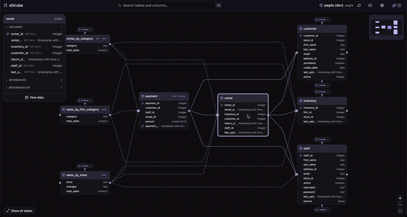Select the payment table header

click(164, 96)
